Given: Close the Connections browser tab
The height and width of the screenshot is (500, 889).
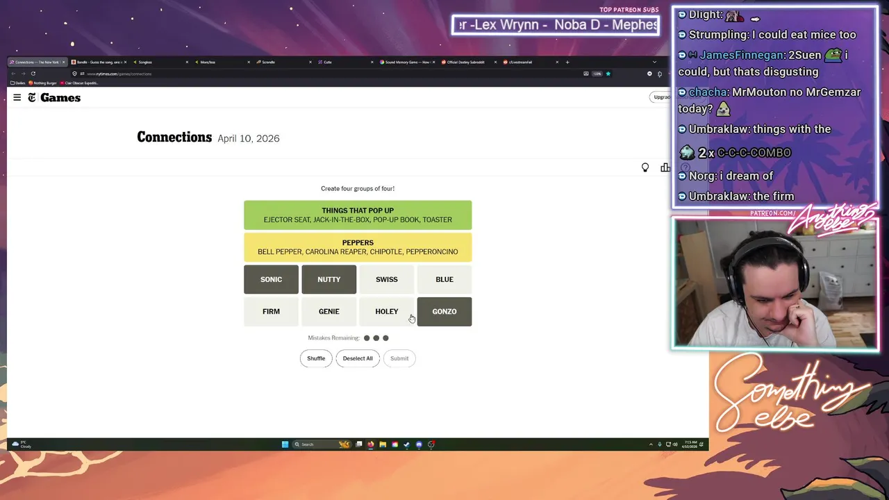Looking at the screenshot, I should point(63,62).
